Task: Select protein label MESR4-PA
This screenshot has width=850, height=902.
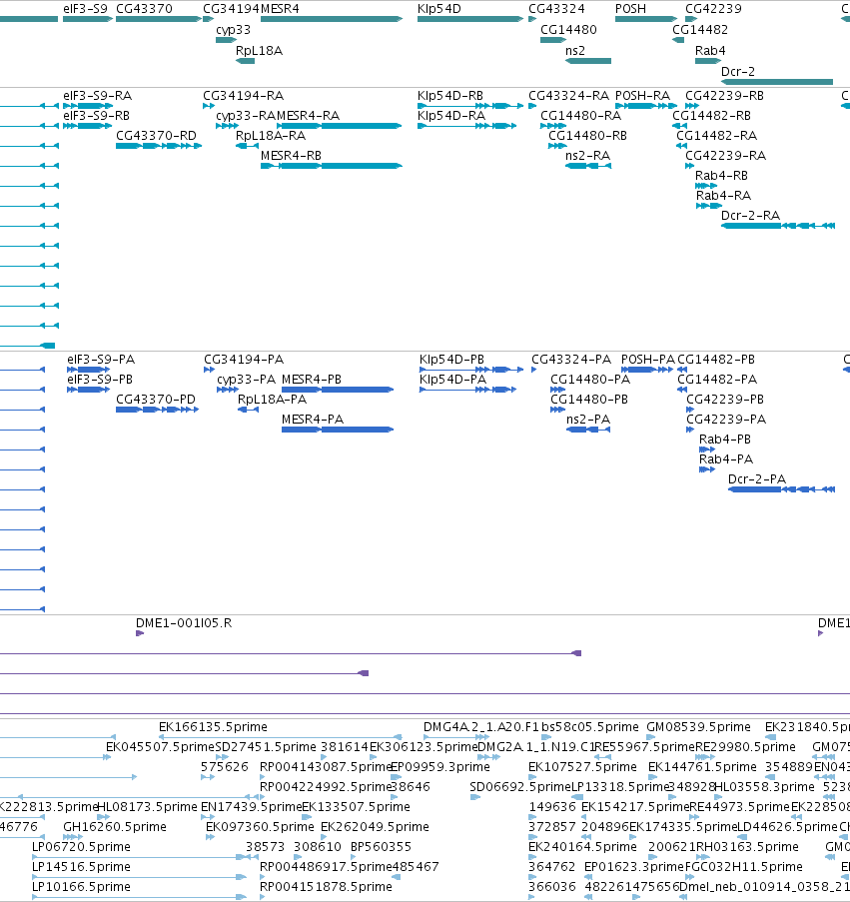Action: [x=313, y=420]
